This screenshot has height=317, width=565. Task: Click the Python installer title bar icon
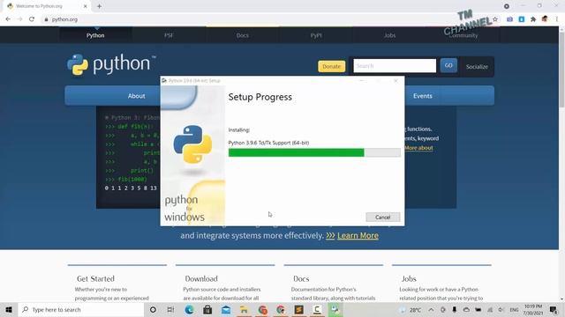[164, 80]
